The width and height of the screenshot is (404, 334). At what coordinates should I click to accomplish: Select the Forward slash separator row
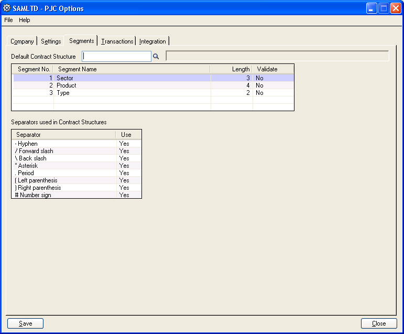[77, 151]
